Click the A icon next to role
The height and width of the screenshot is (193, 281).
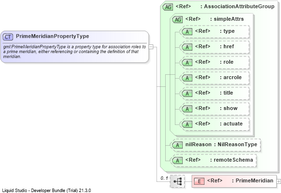[187, 63]
